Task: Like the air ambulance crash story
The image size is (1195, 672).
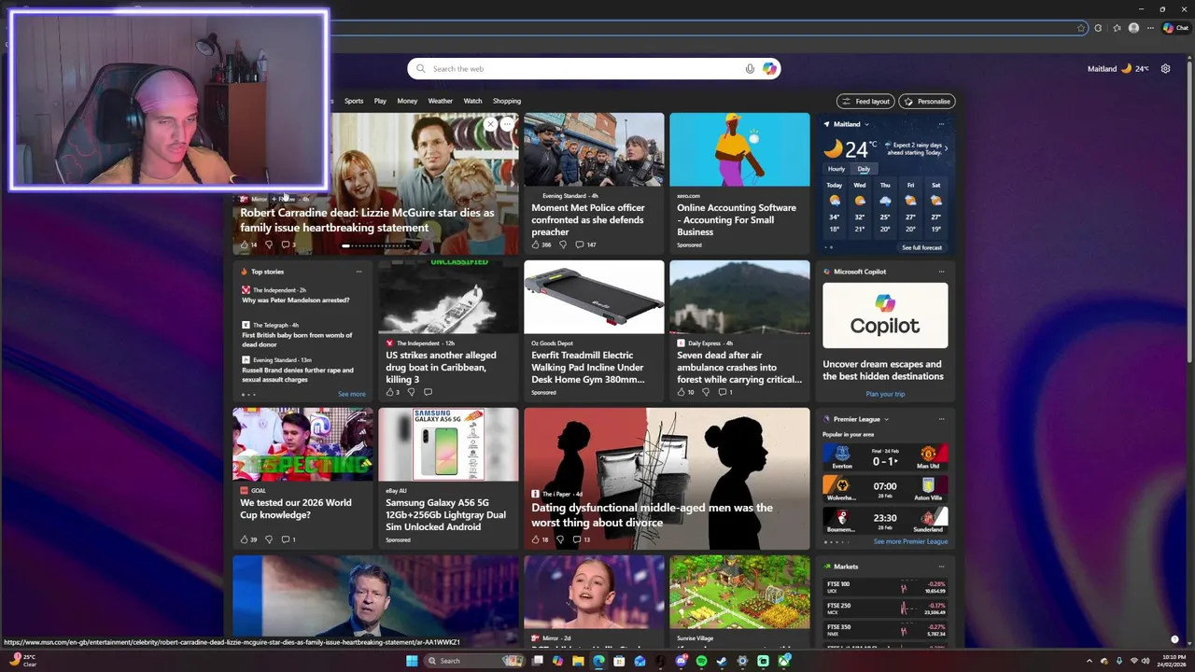Action: (682, 392)
